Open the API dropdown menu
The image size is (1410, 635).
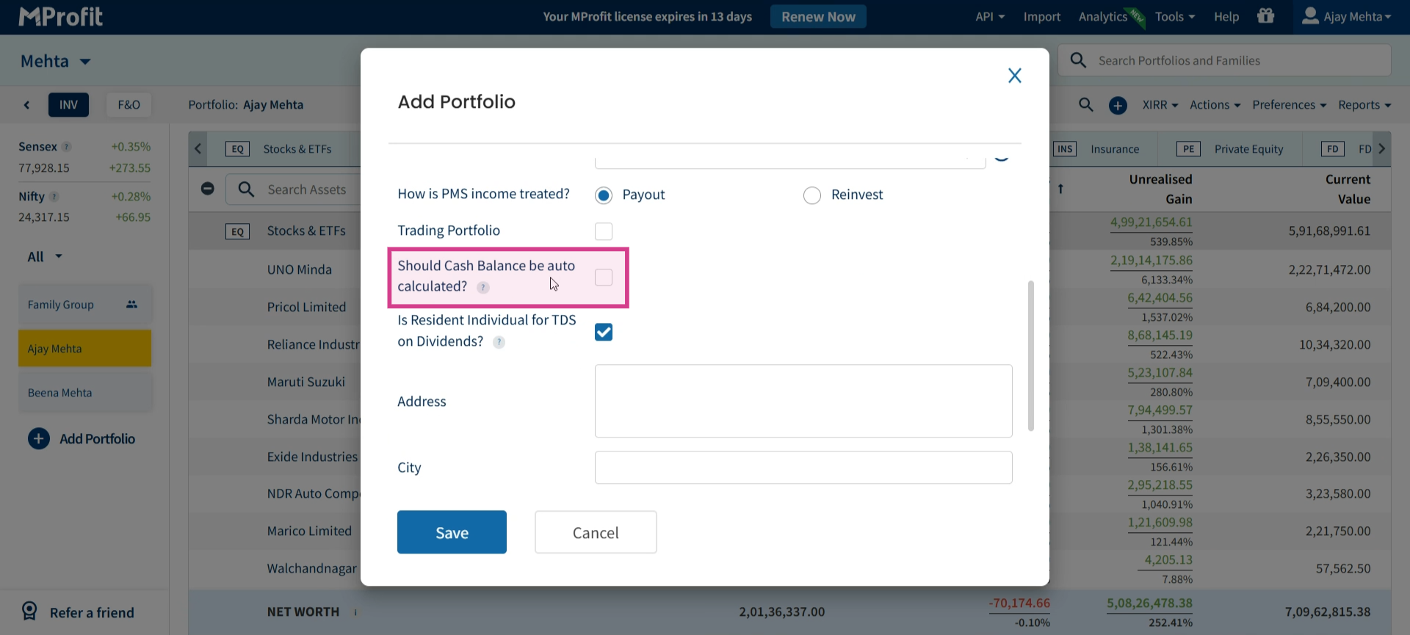[990, 17]
